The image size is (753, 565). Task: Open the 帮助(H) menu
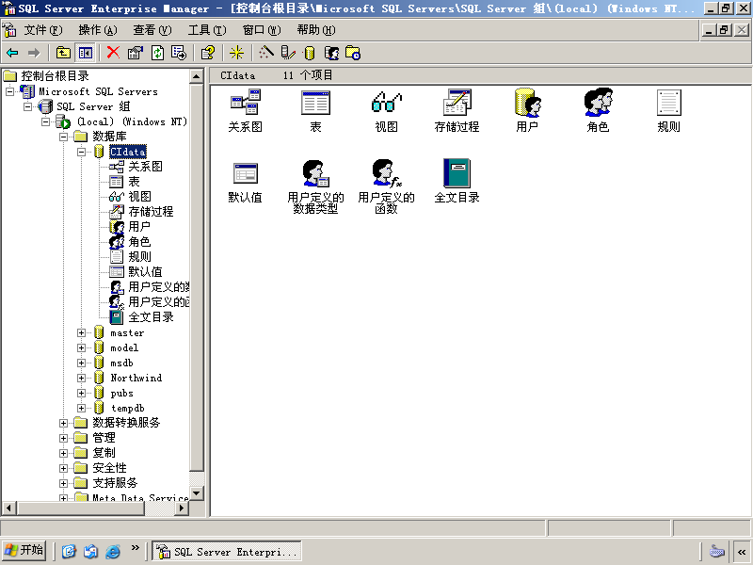[x=316, y=30]
